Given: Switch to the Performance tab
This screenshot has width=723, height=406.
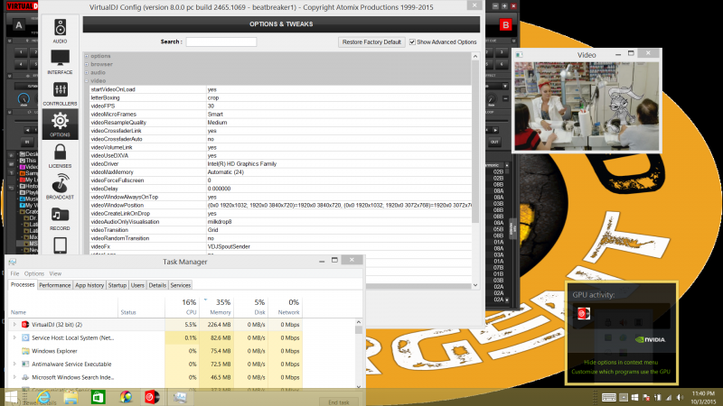Looking at the screenshot, I should point(55,285).
